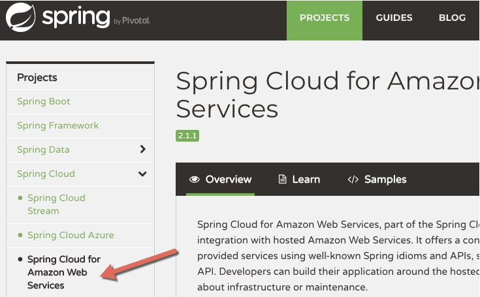
Task: Open the Spring Boot project link
Action: pos(44,101)
